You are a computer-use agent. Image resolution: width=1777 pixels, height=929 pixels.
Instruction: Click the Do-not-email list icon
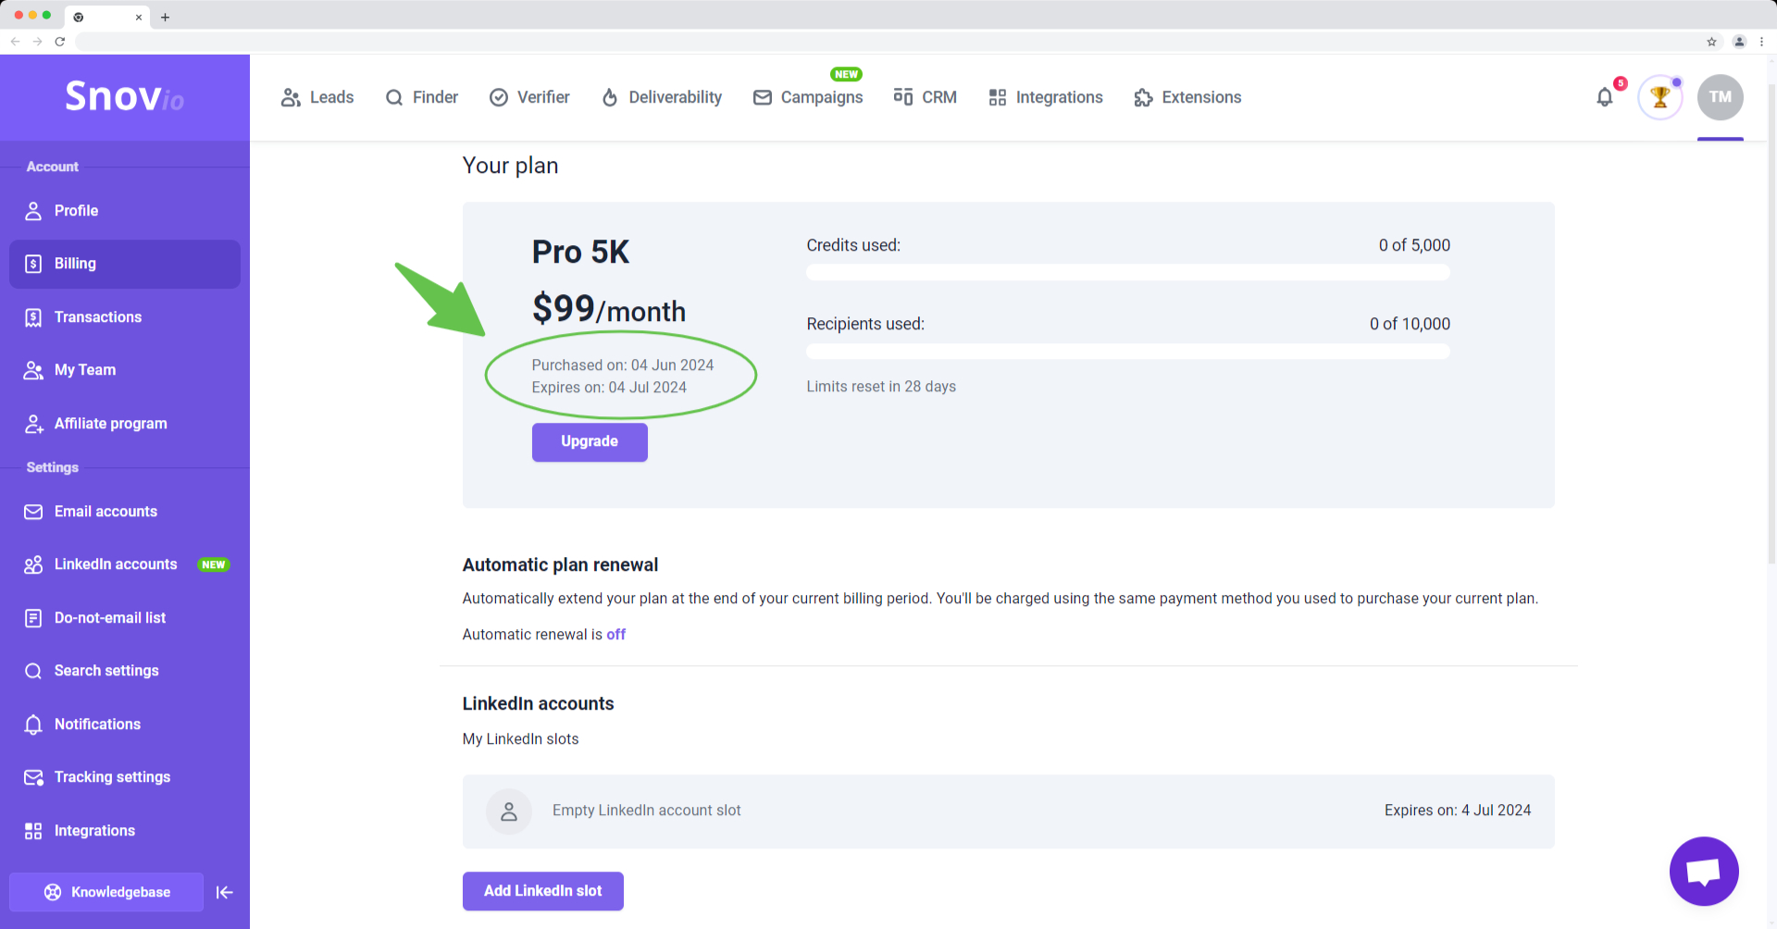pos(33,618)
